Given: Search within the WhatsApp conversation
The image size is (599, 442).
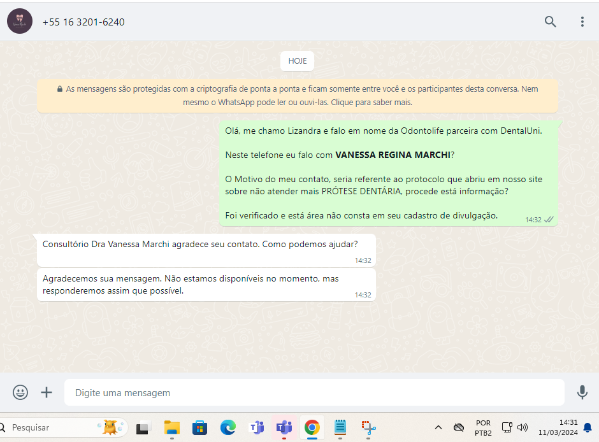Looking at the screenshot, I should [550, 22].
